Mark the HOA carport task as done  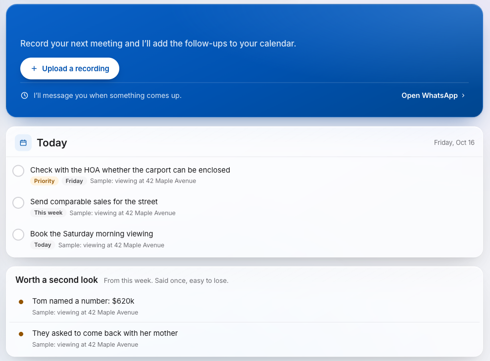(x=18, y=171)
